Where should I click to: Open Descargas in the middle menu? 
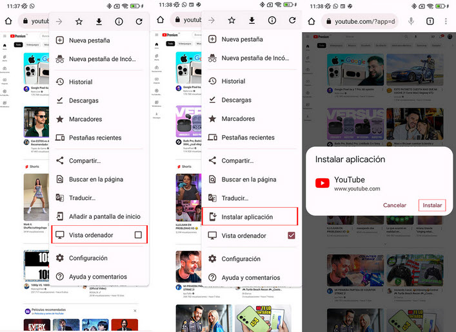point(252,100)
